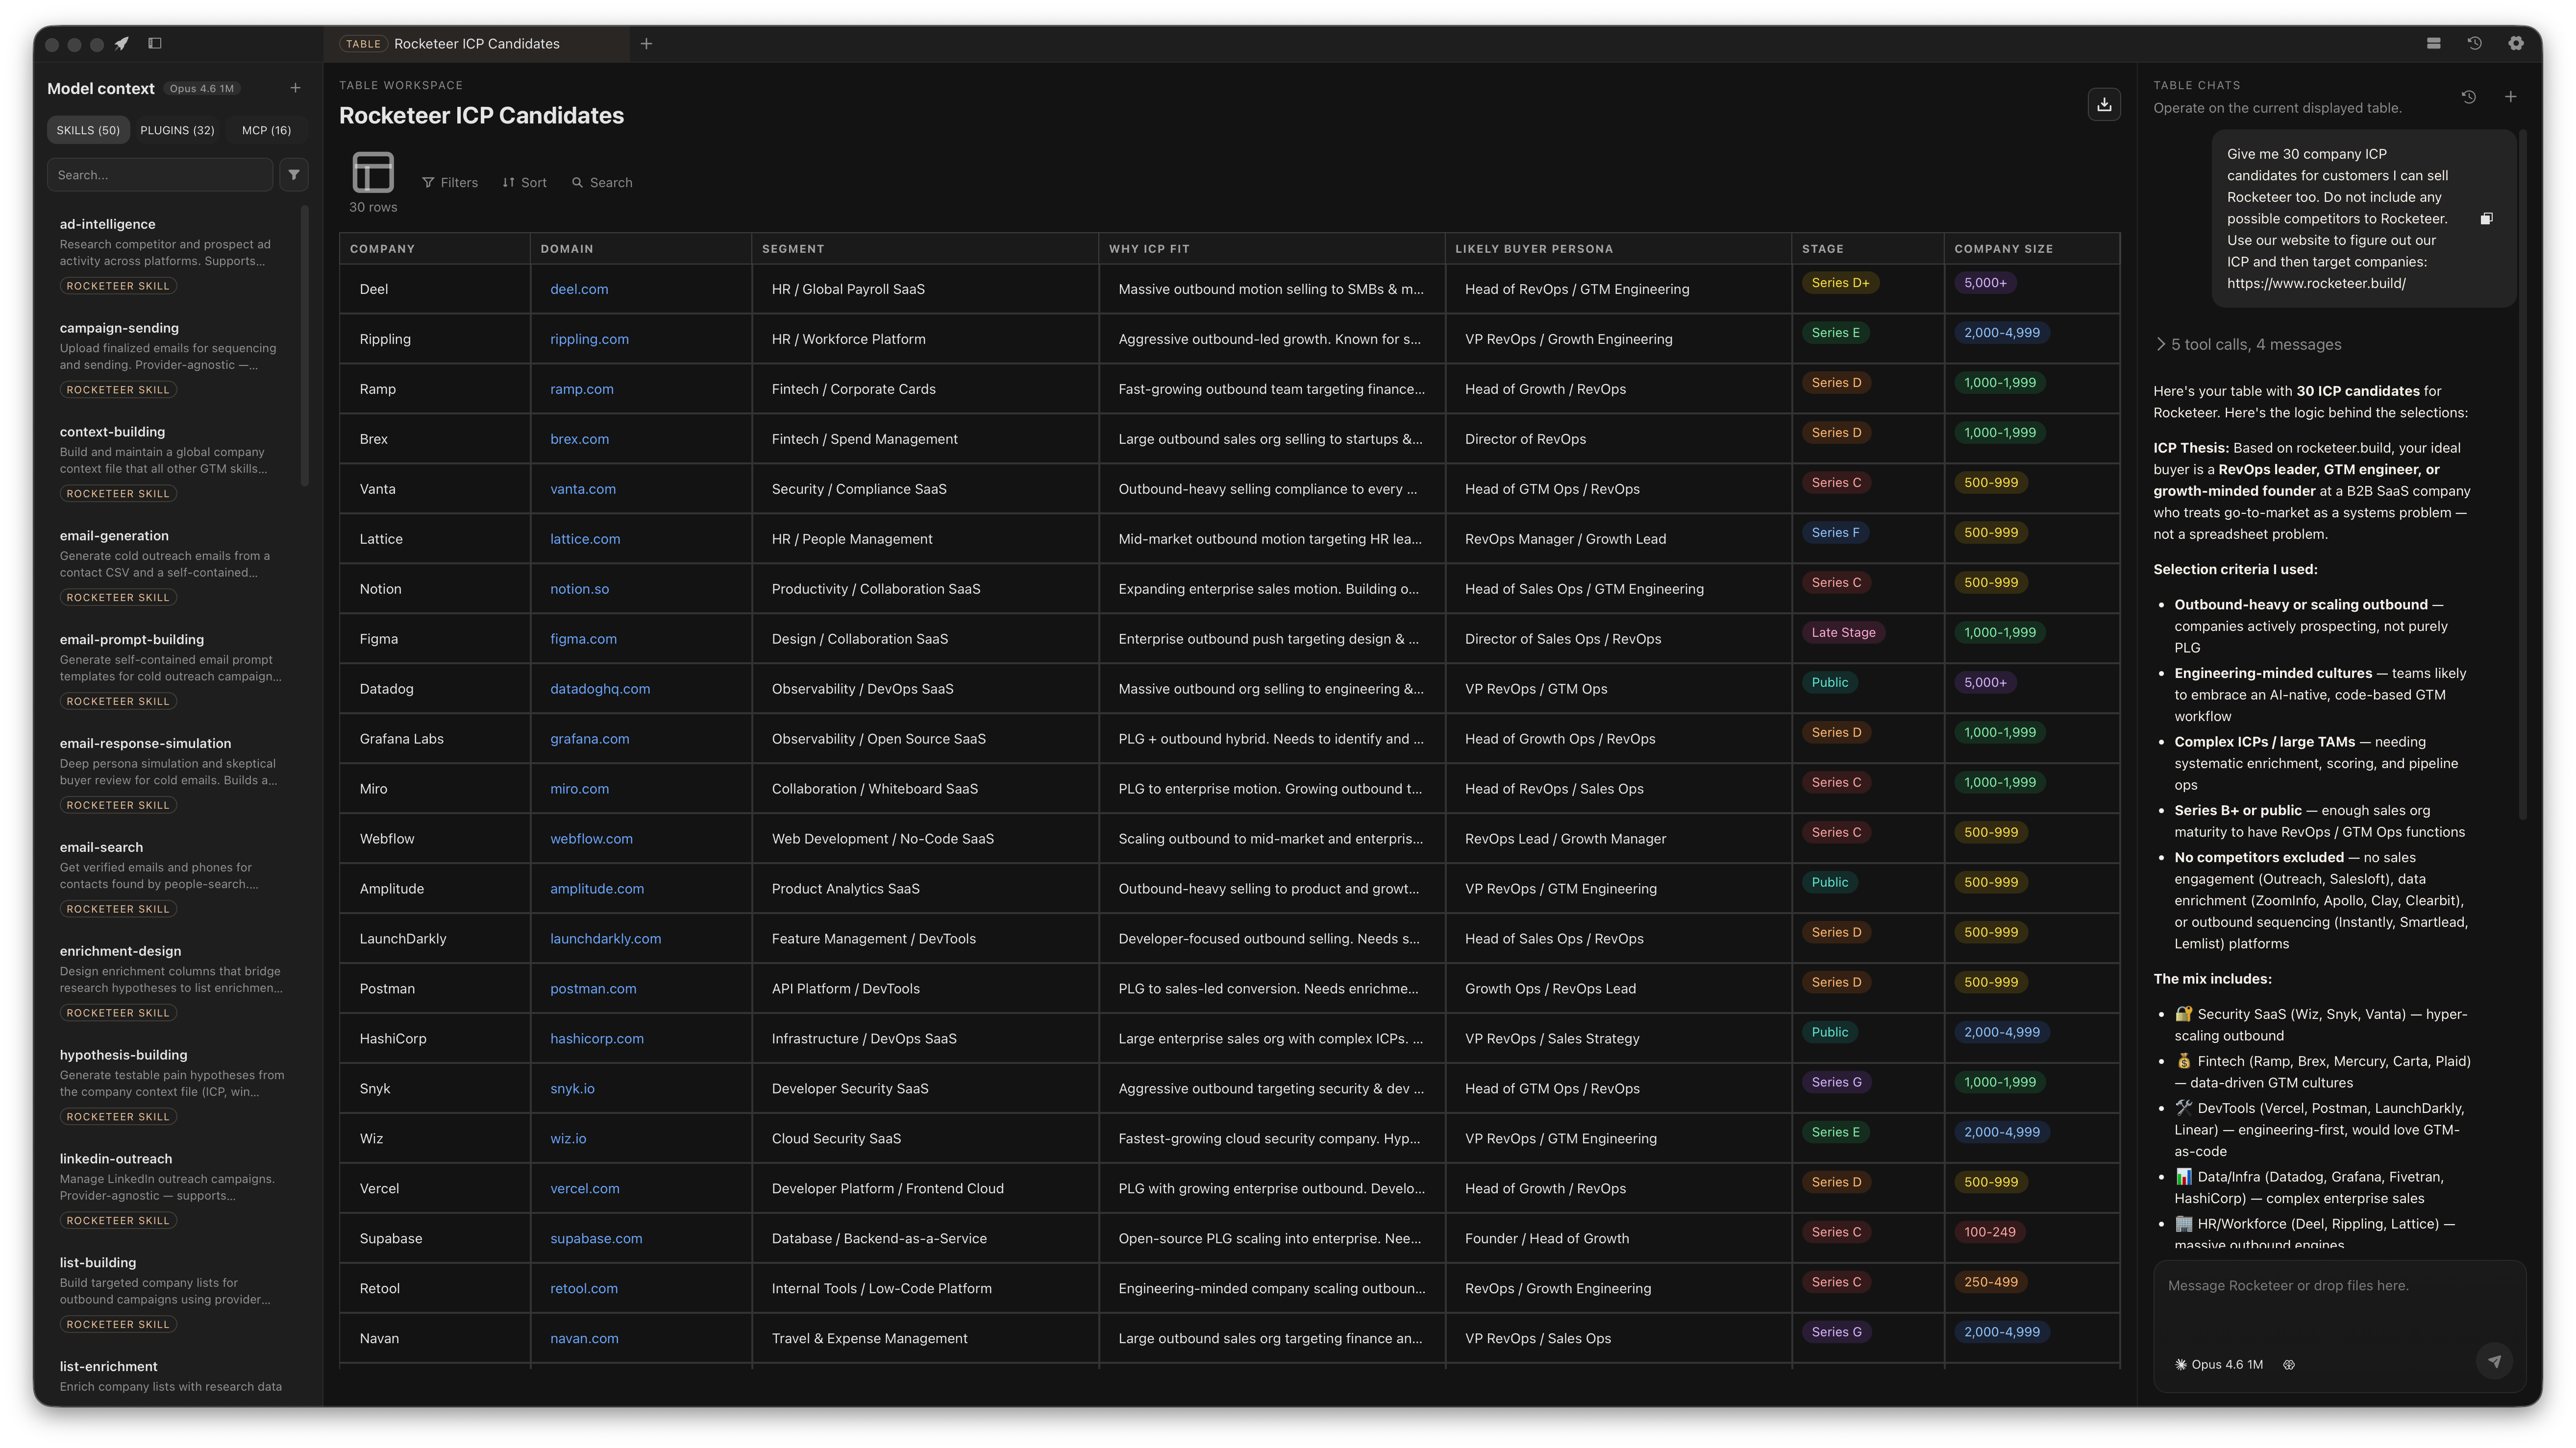
Task: Open the filter funnel icon in Model context sidebar
Action: (294, 175)
